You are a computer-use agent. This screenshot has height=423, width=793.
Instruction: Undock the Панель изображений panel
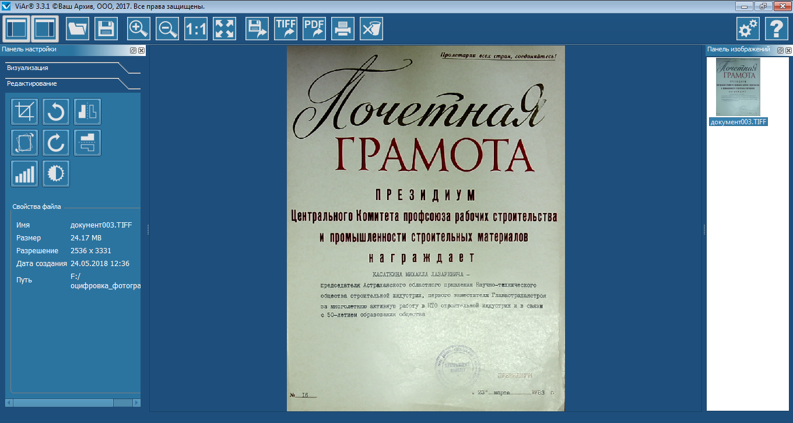[780, 50]
